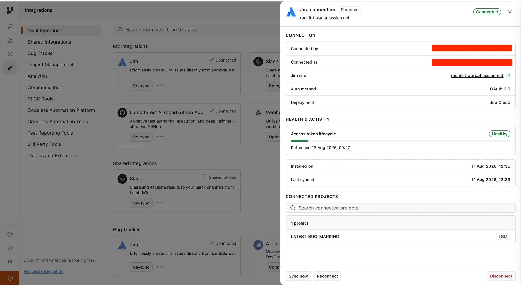Click the Atlassian logo in Jira connection panel
The image size is (521, 285).
291,12
